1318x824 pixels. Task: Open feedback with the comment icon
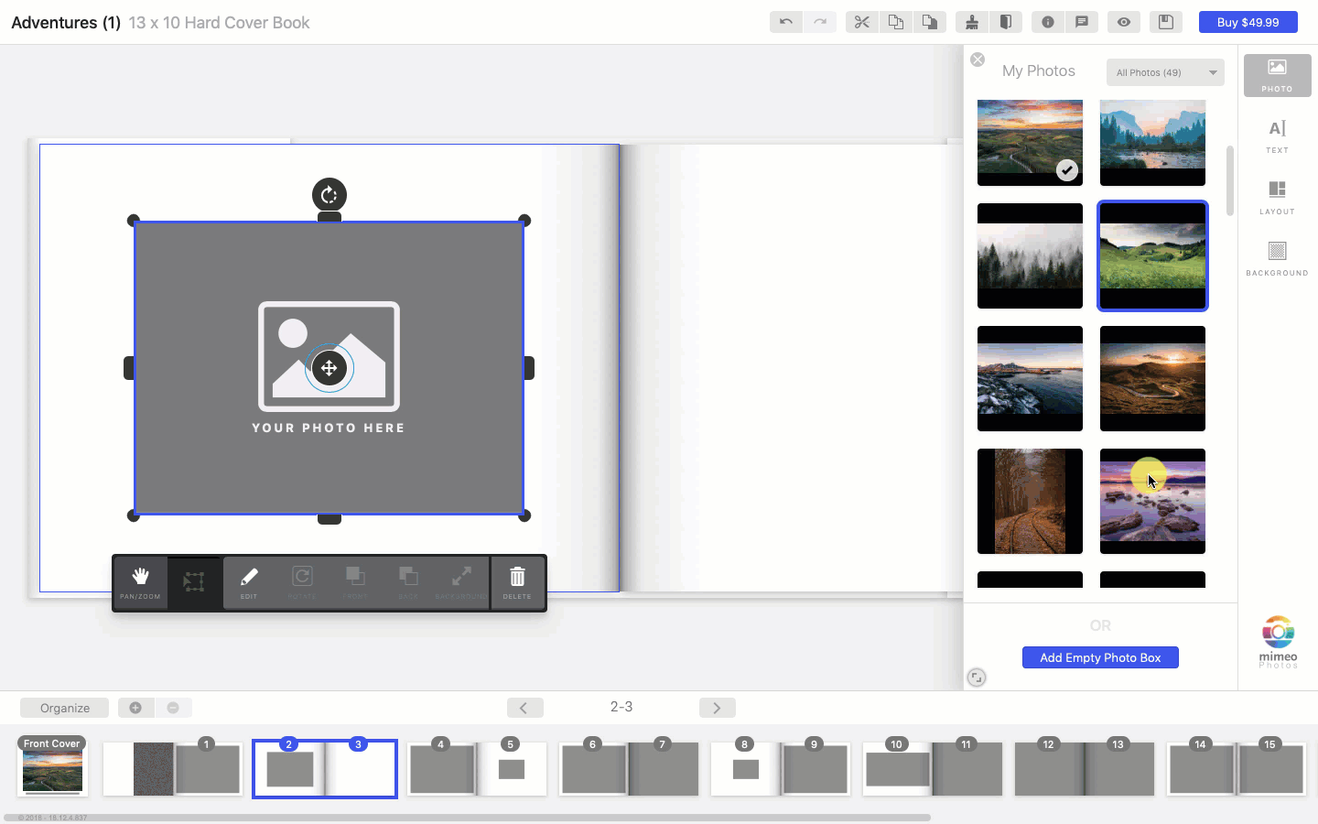point(1082,21)
